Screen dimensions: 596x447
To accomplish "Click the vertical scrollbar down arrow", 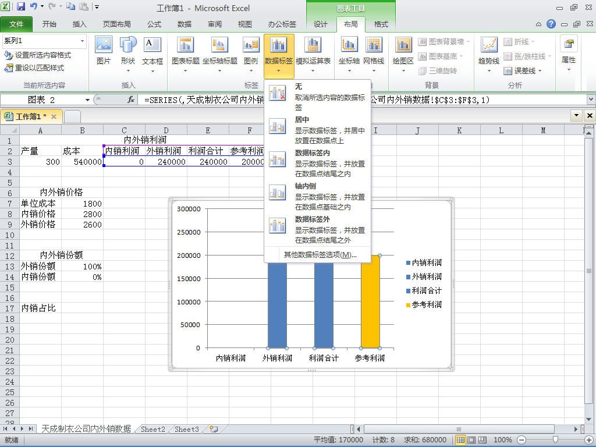I will pyautogui.click(x=589, y=419).
